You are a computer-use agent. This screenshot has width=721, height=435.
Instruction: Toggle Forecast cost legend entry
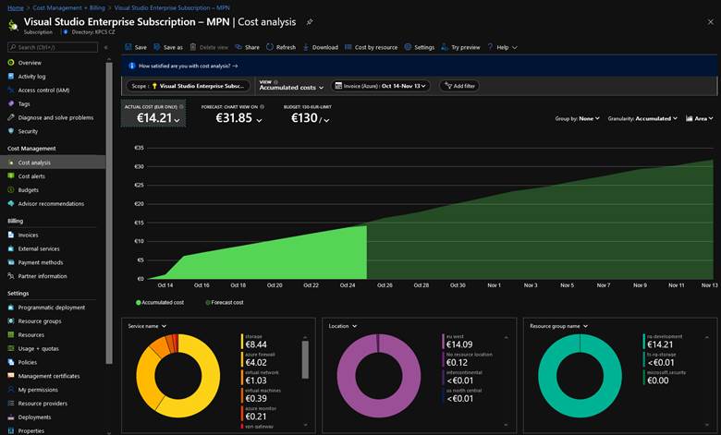point(224,302)
